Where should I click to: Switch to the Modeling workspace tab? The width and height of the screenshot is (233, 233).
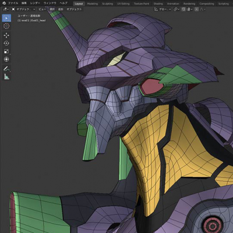coord(93,3)
